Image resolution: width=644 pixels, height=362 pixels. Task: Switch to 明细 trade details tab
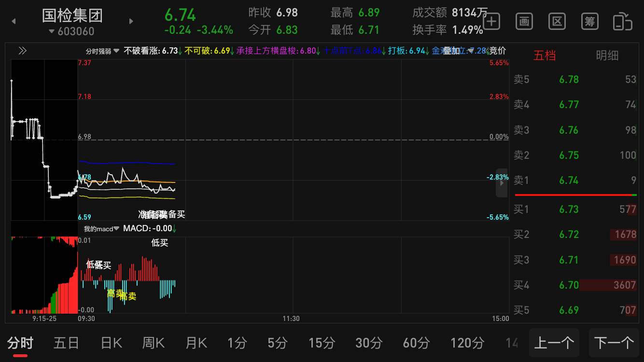[607, 56]
